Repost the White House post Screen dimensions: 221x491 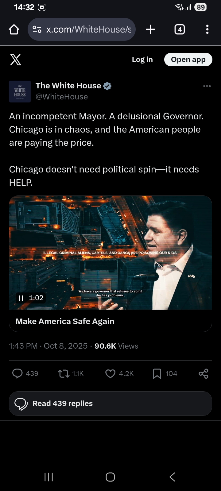(x=64, y=373)
